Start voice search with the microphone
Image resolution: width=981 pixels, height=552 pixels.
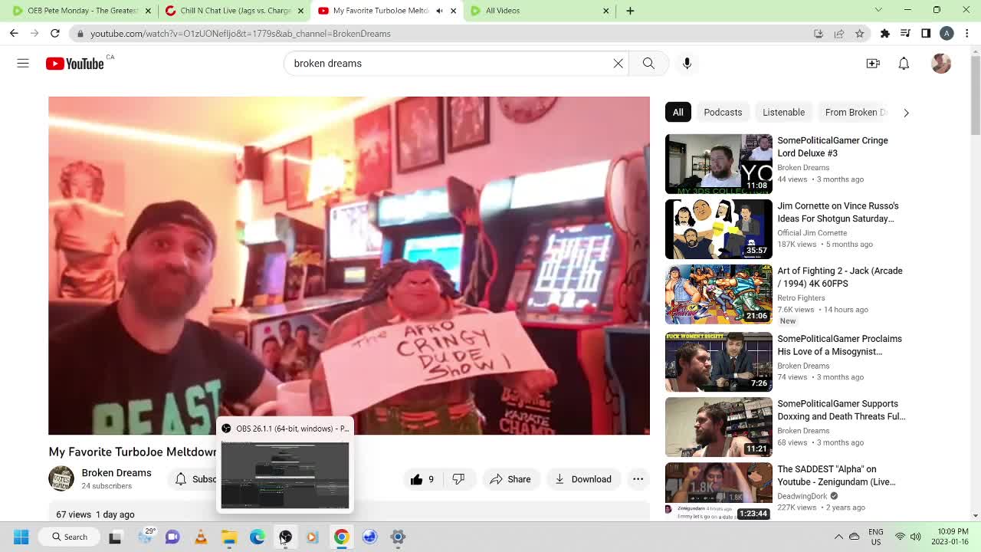(x=687, y=64)
